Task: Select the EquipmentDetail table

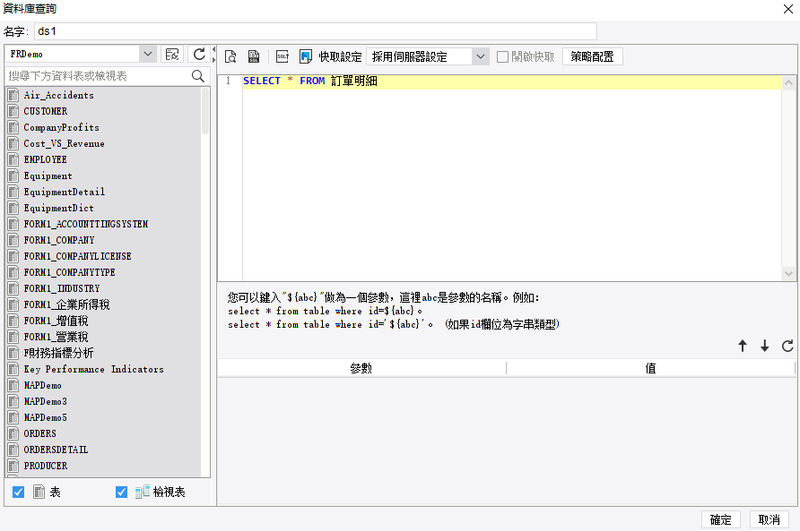Action: coord(64,192)
